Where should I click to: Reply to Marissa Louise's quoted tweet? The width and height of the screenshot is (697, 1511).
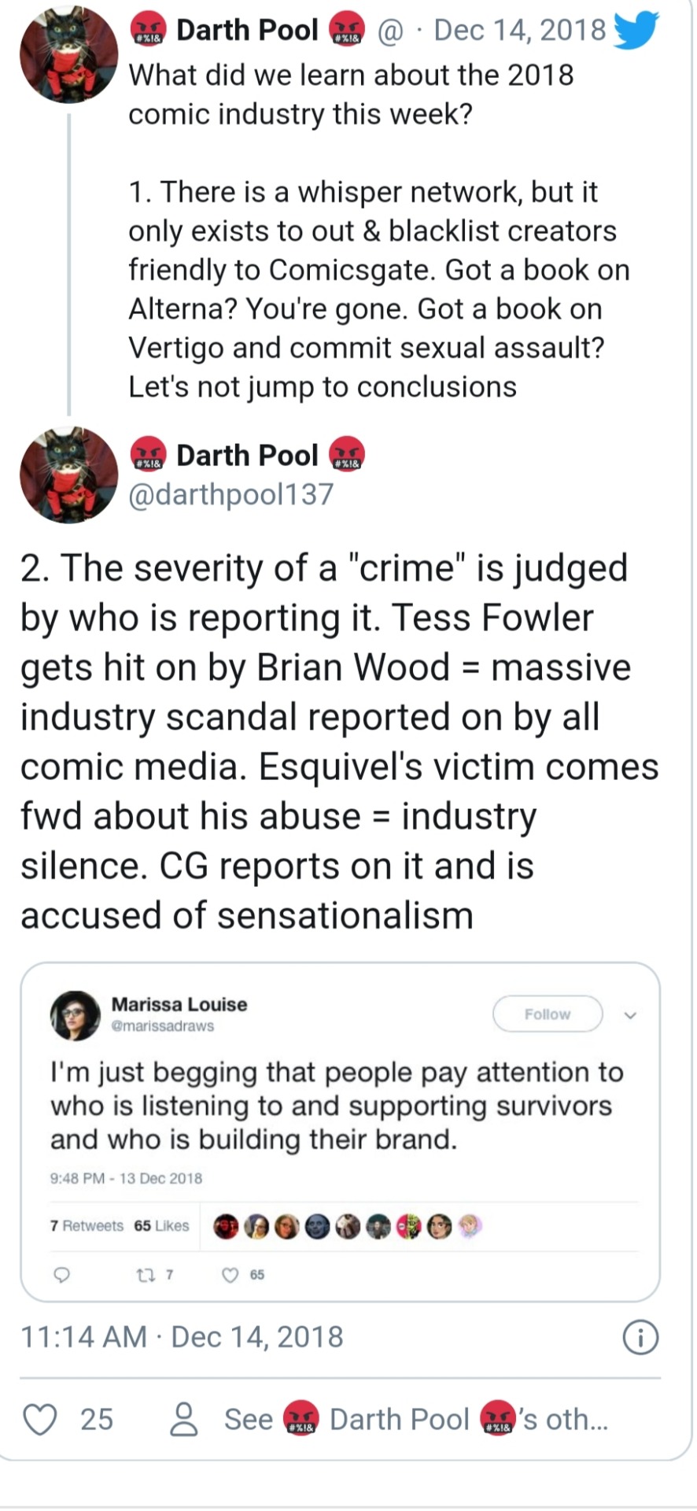tap(62, 1275)
